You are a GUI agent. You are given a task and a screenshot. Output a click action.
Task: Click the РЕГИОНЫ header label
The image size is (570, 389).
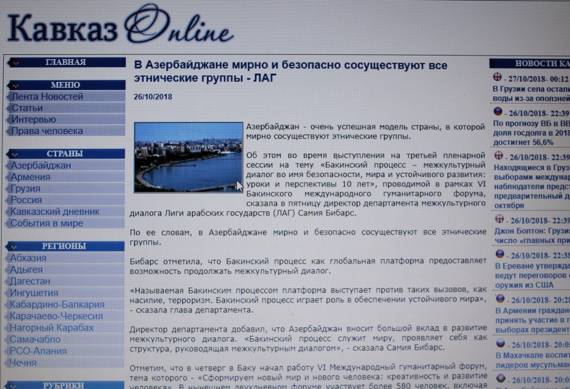64,246
